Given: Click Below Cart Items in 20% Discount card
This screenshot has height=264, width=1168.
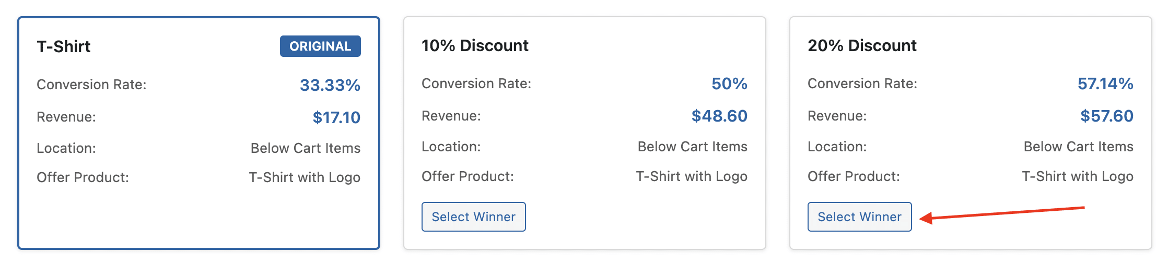Looking at the screenshot, I should click(x=1078, y=147).
